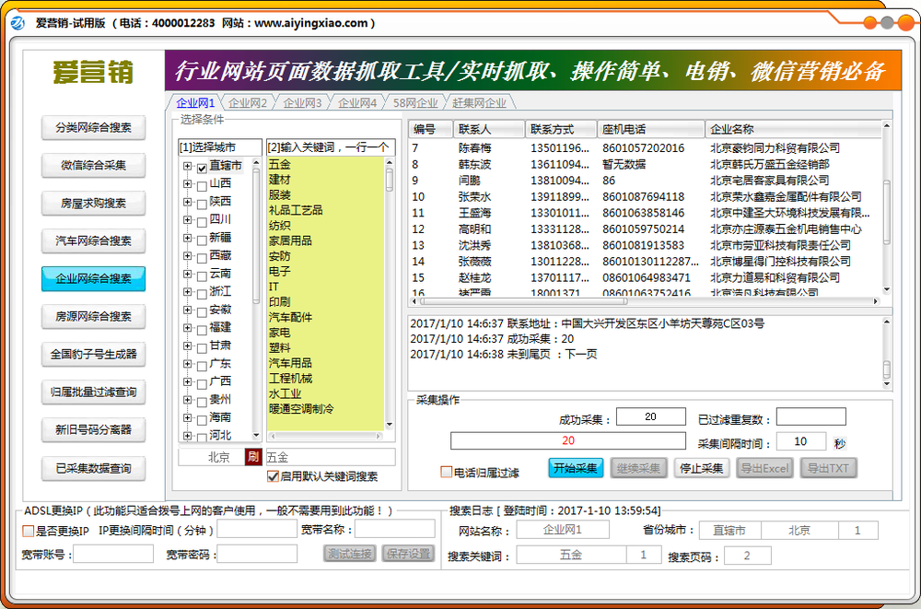Screen dimensions: 921x609
Task: Check the 浙江 province checkbox
Action: pos(202,294)
